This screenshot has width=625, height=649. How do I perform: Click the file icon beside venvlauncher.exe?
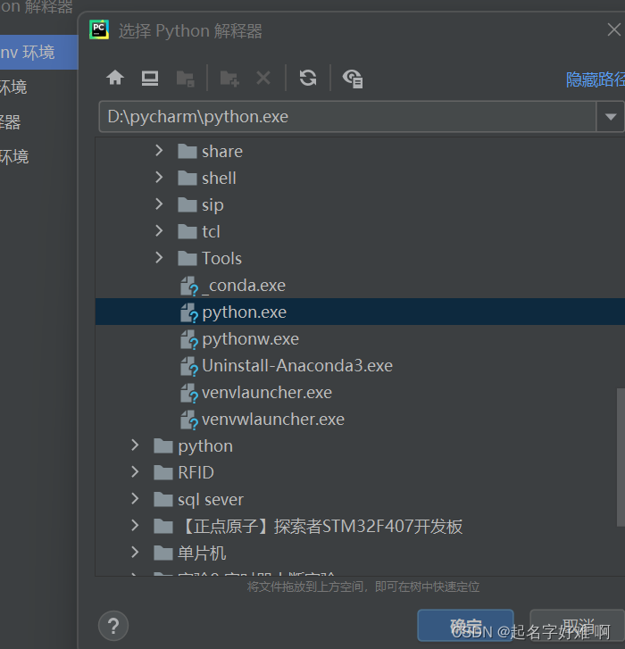[x=189, y=393]
